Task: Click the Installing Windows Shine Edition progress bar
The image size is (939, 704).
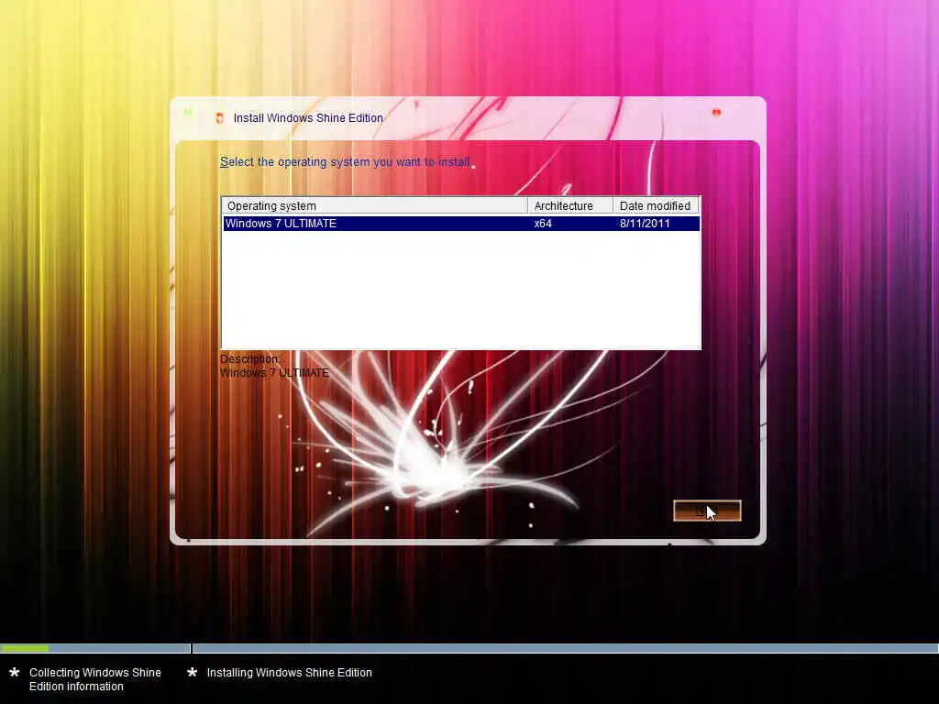Action: [565, 648]
